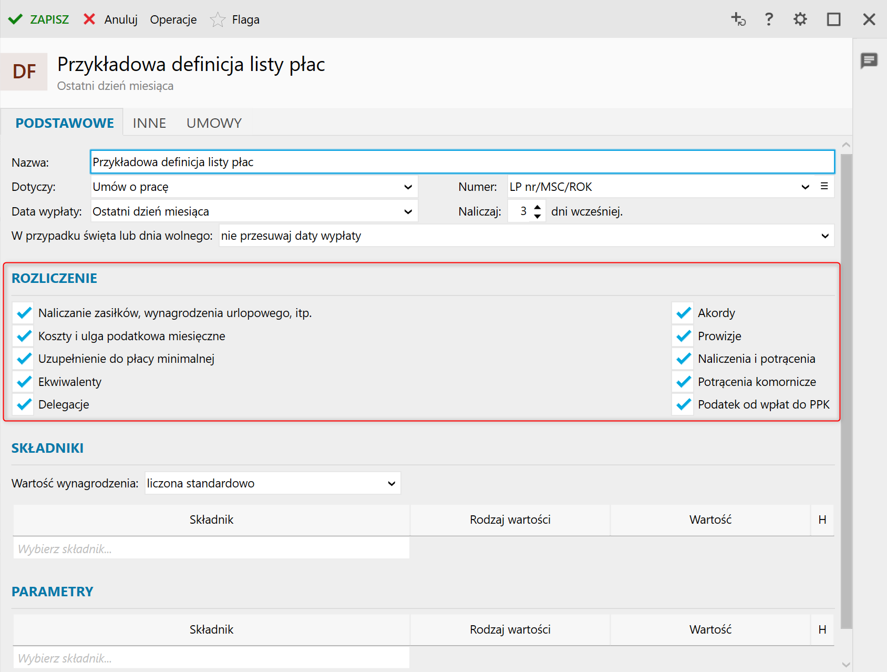Image resolution: width=887 pixels, height=672 pixels.
Task: Close the form with the X icon
Action: (869, 19)
